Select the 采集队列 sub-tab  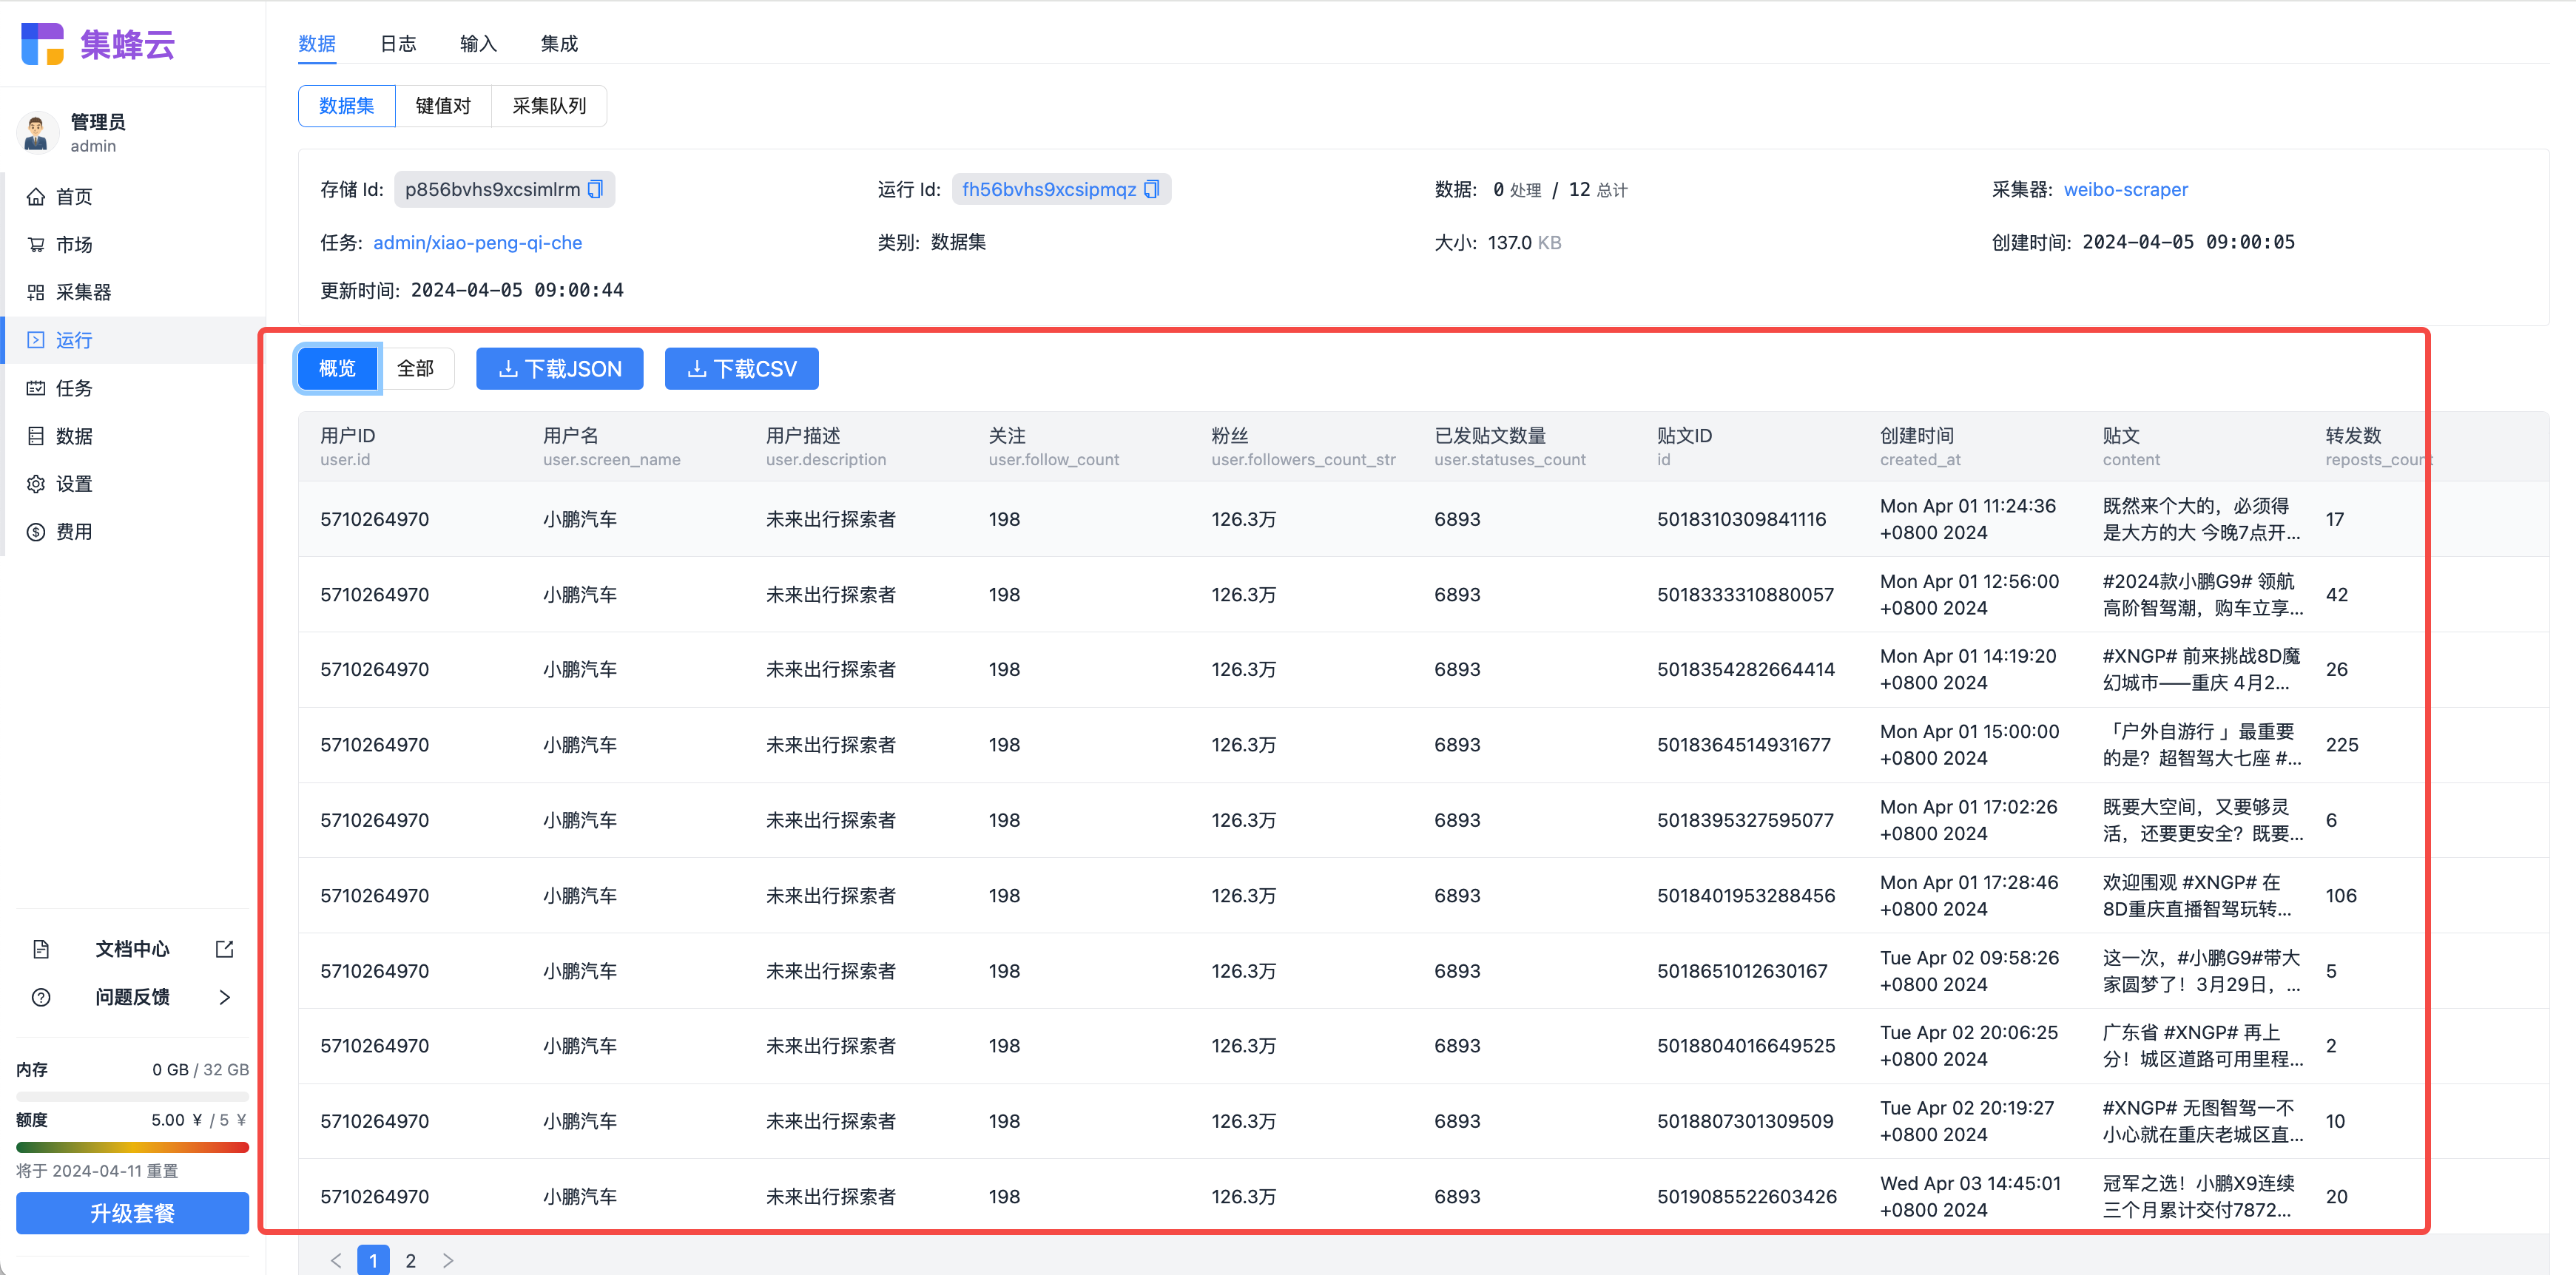coord(549,106)
